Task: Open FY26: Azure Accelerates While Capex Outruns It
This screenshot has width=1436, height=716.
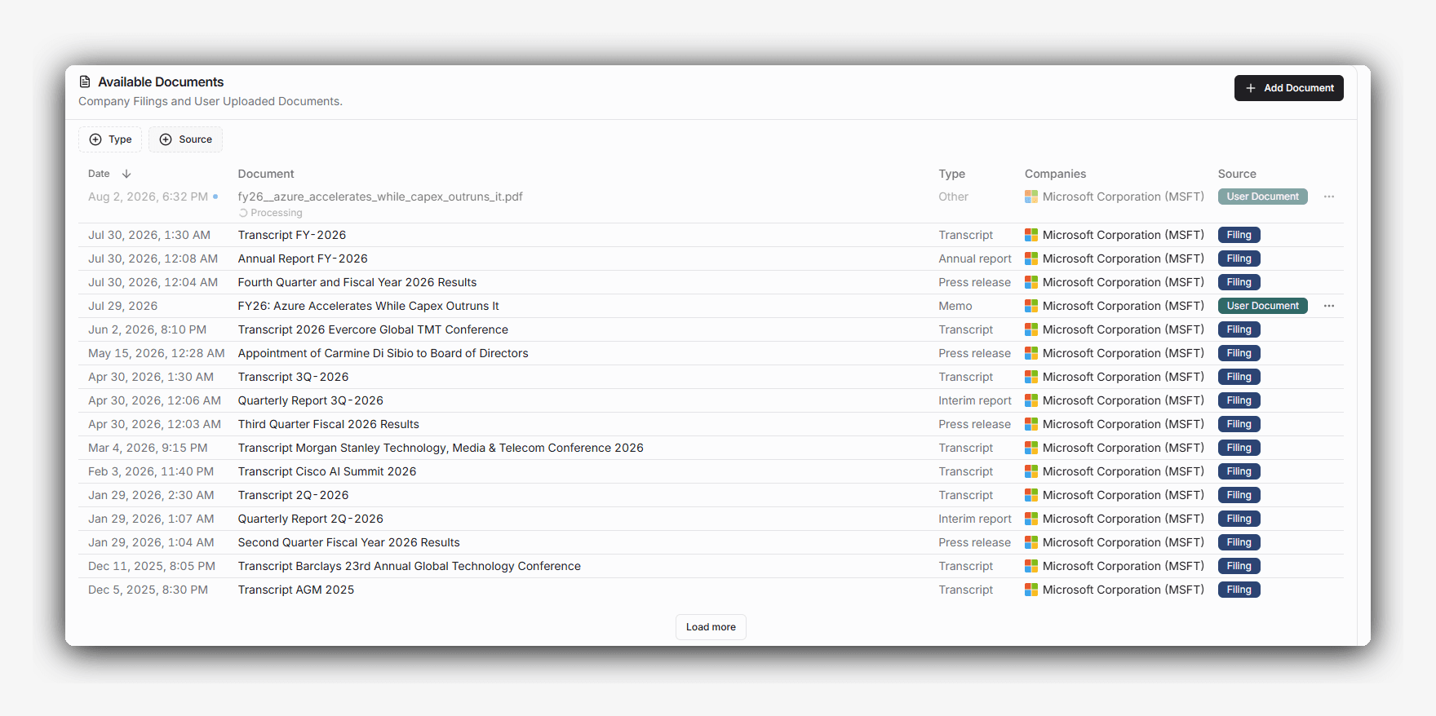Action: 368,306
